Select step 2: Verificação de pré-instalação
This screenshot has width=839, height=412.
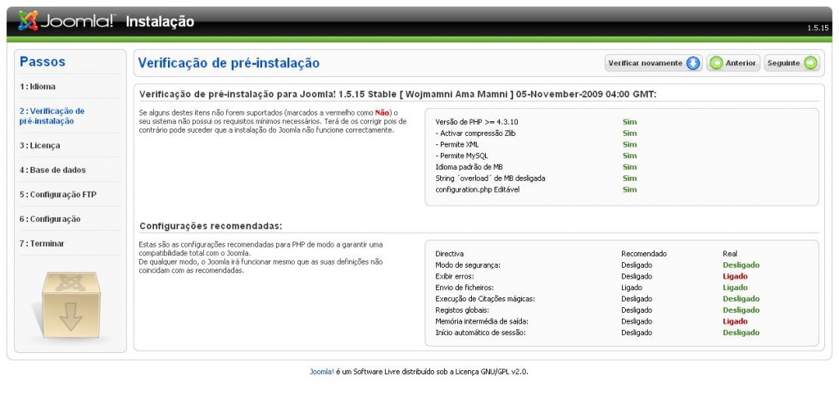(x=52, y=116)
